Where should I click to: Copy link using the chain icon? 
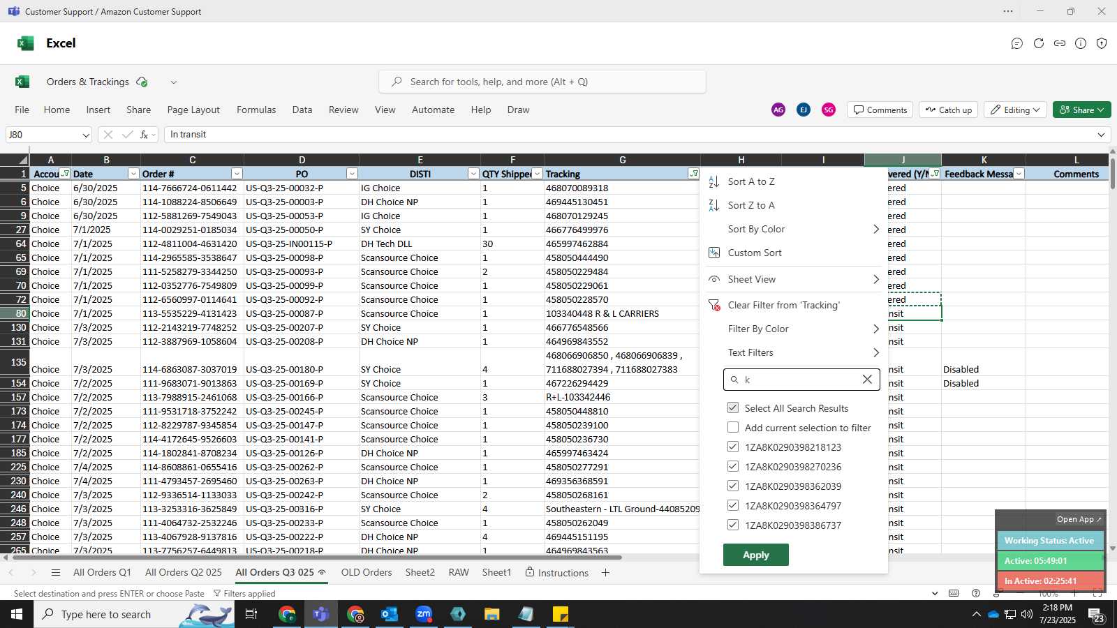(1060, 43)
